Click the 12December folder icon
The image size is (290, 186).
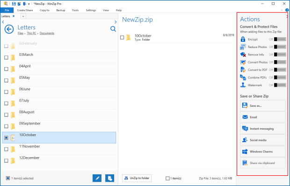(x=13, y=161)
